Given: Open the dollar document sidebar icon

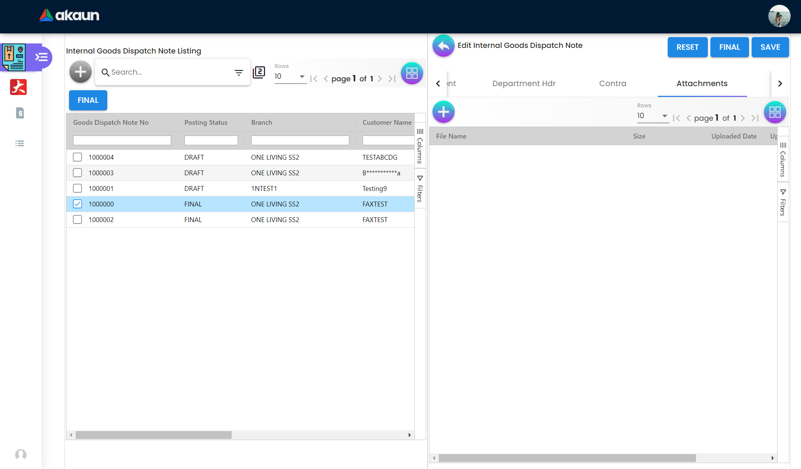Looking at the screenshot, I should 20,113.
